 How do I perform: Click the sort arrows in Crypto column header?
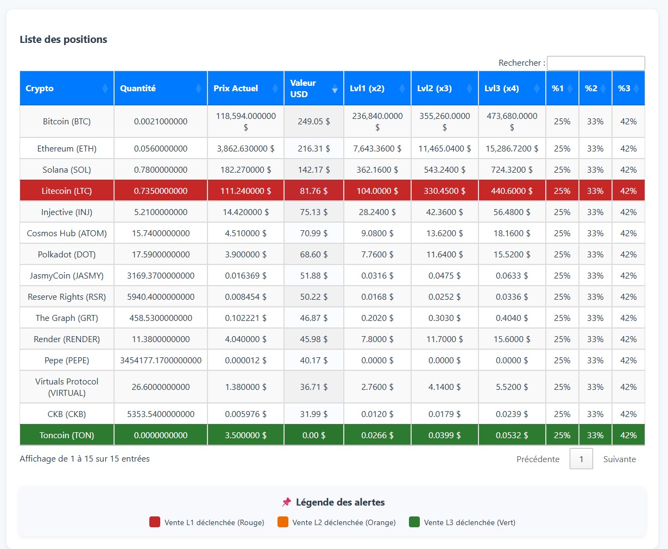point(105,89)
